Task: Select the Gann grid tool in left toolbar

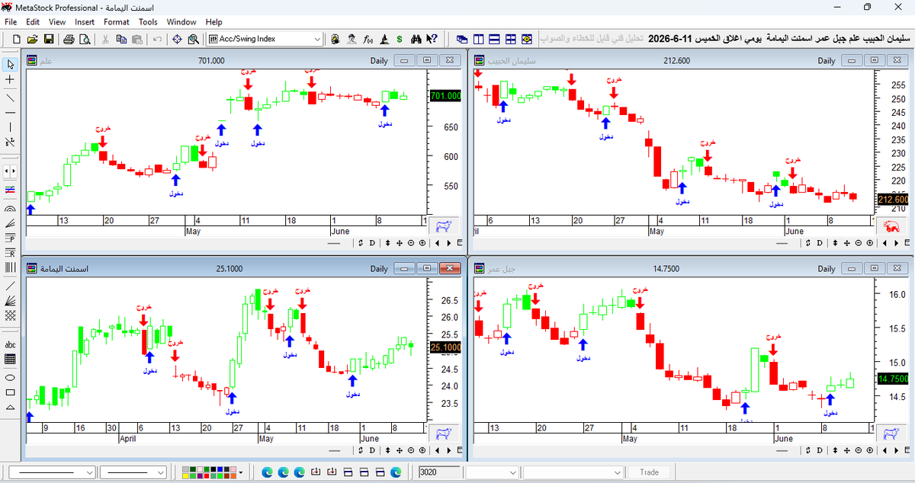Action: 11,314
